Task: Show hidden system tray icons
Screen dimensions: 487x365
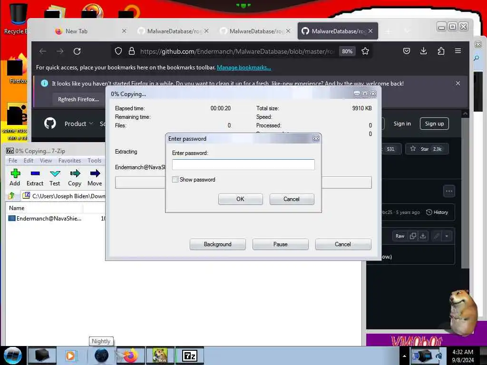Action: click(x=404, y=356)
